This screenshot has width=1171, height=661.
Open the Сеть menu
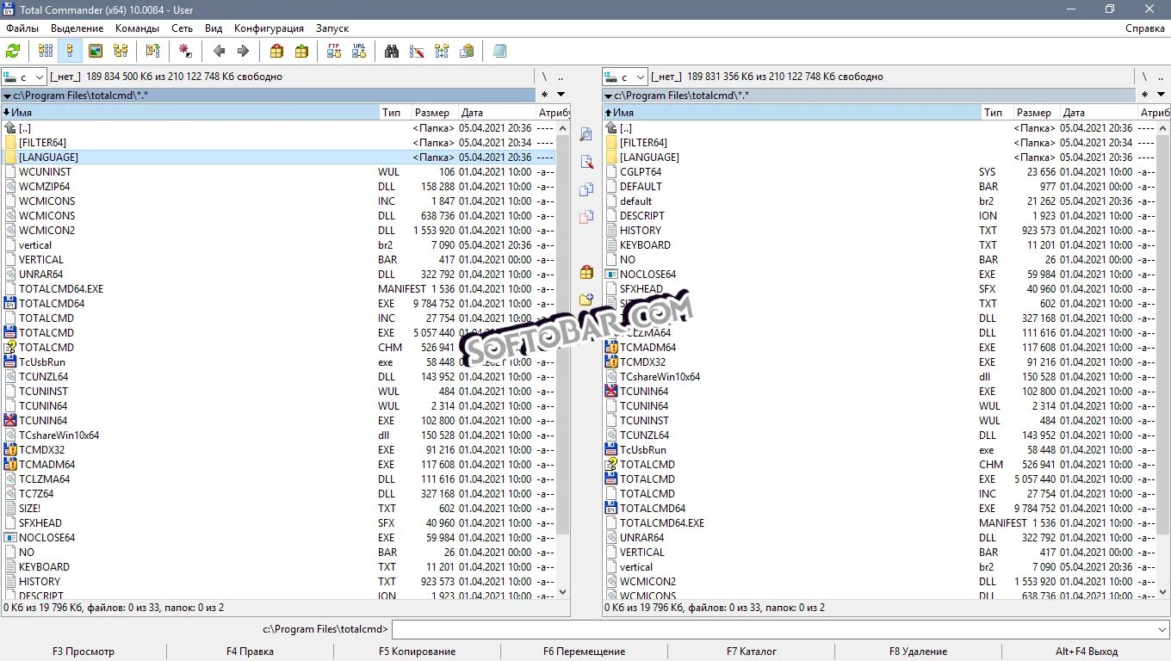pyautogui.click(x=182, y=28)
